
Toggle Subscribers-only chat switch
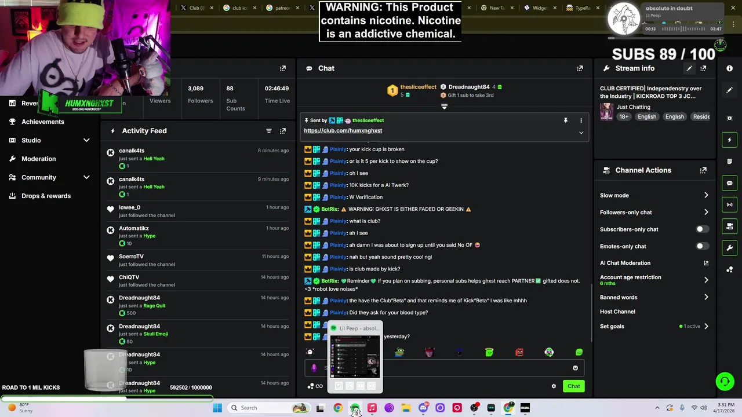point(702,229)
